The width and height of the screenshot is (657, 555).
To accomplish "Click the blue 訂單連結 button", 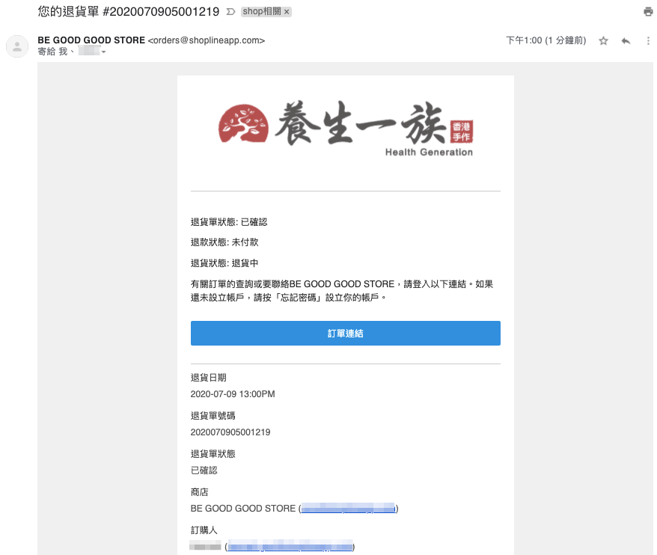I will [x=345, y=334].
